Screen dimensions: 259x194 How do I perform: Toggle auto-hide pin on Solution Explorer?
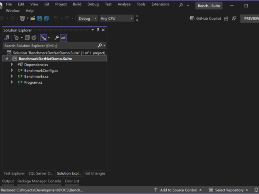pos(98,30)
